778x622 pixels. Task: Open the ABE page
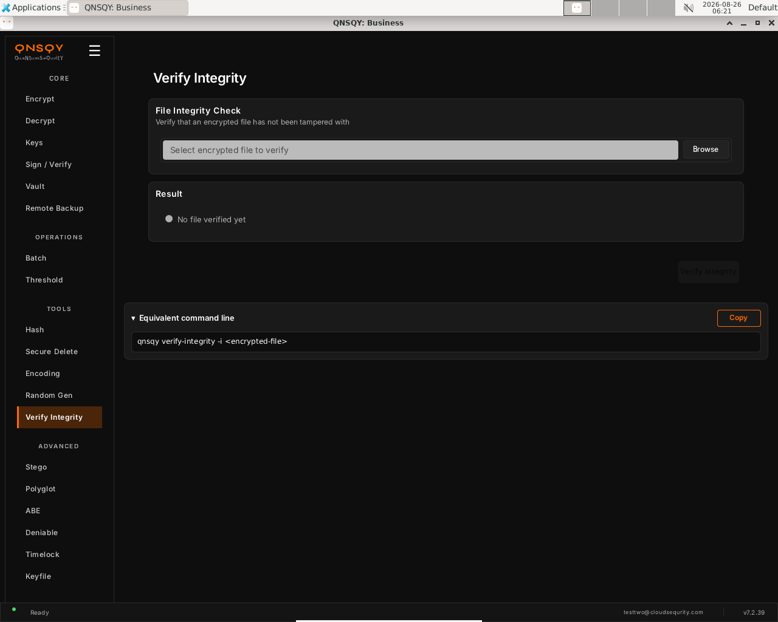point(60,511)
